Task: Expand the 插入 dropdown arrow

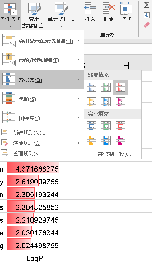Action: tap(91, 26)
